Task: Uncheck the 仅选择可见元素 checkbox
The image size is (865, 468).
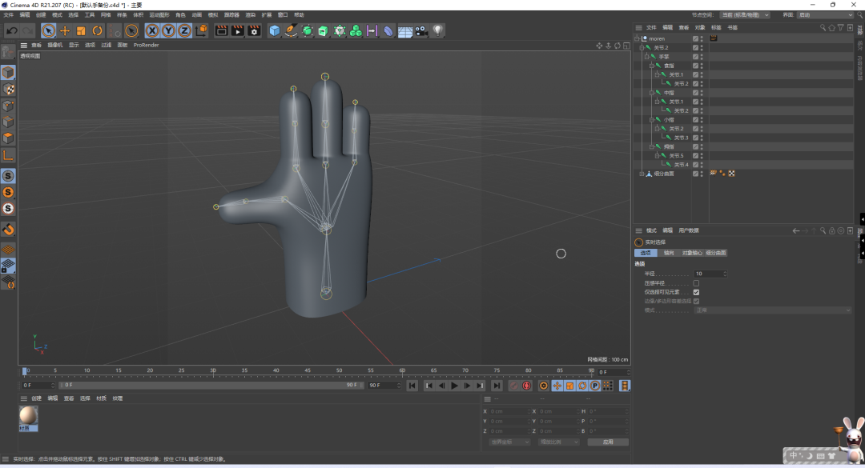Action: 696,292
